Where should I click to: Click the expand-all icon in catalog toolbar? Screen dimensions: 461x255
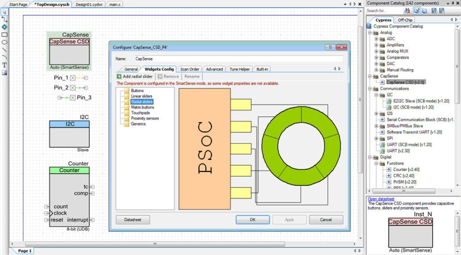click(x=434, y=11)
